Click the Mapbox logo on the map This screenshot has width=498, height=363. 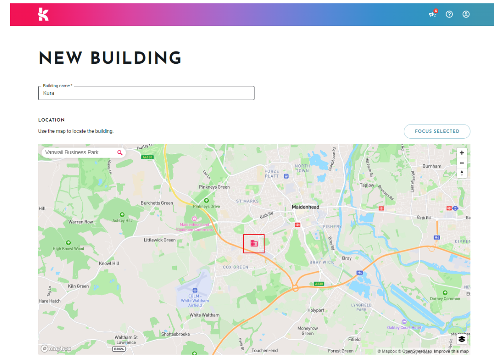(x=56, y=349)
